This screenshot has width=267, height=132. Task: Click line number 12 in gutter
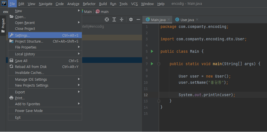click(x=146, y=95)
